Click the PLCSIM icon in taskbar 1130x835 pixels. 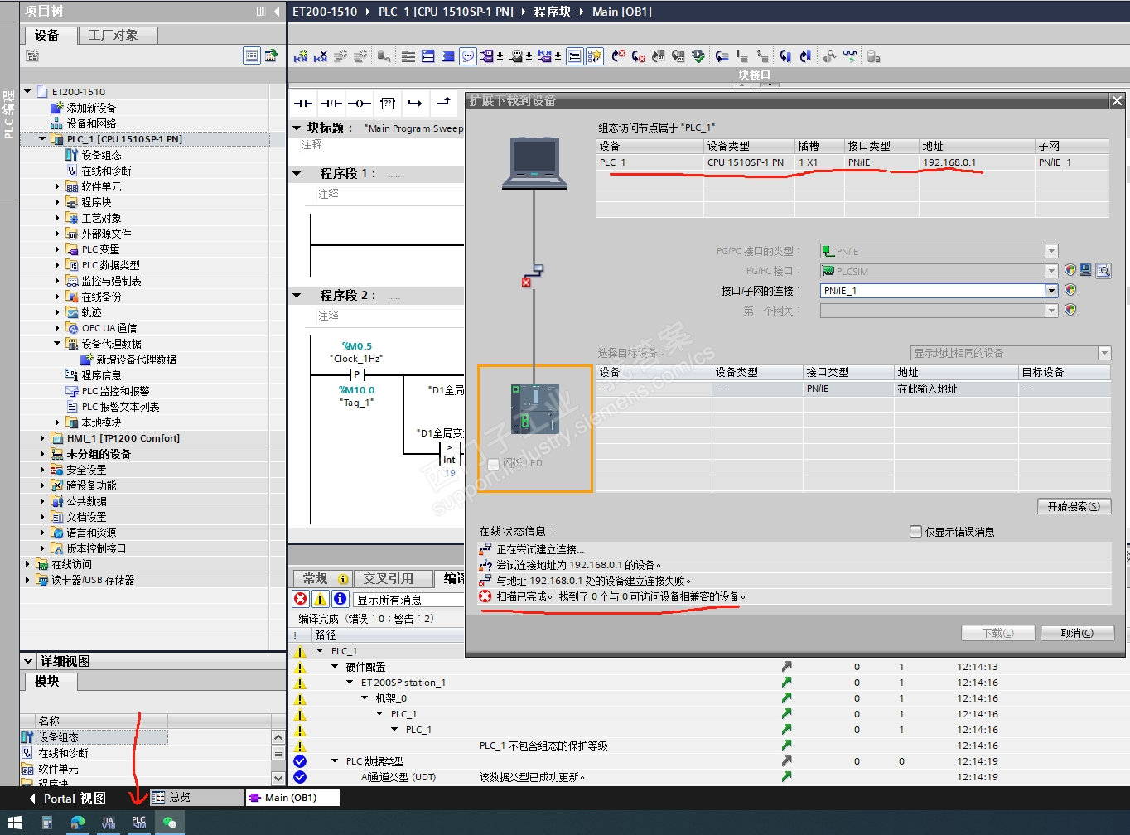138,823
